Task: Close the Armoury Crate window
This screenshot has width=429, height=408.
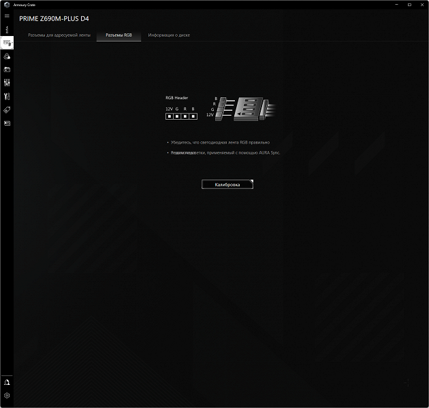Action: [x=422, y=5]
